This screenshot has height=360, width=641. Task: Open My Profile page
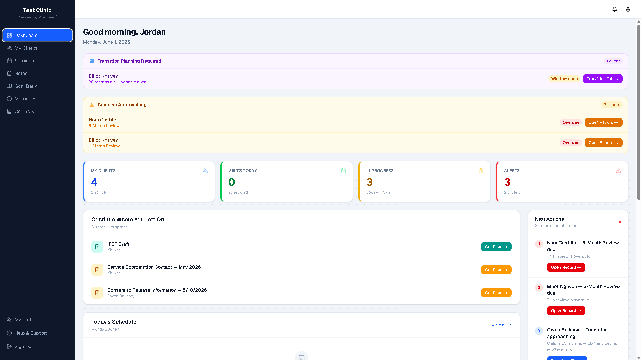tap(37, 320)
